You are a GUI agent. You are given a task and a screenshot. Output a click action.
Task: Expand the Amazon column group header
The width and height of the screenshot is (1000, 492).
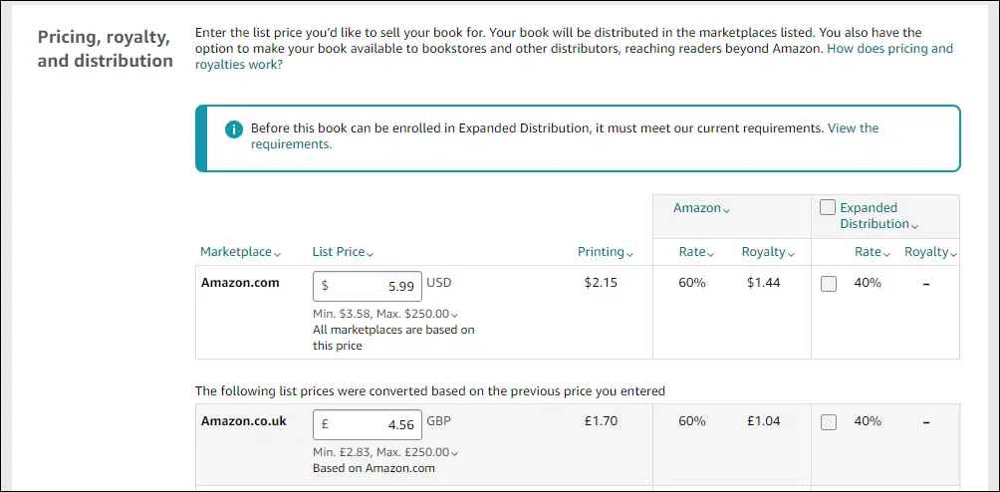coord(701,208)
